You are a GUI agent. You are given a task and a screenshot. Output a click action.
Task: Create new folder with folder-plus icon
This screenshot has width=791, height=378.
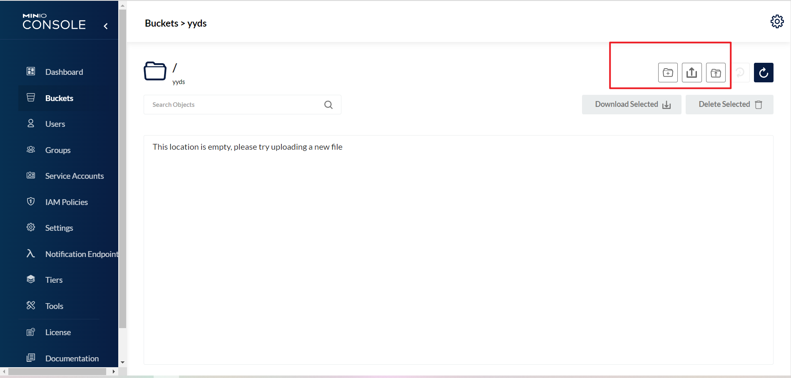668,73
